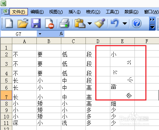The height and width of the screenshot is (130, 159).
Task: Click the Excel workbook icon in menu bar
Action: (6, 12)
